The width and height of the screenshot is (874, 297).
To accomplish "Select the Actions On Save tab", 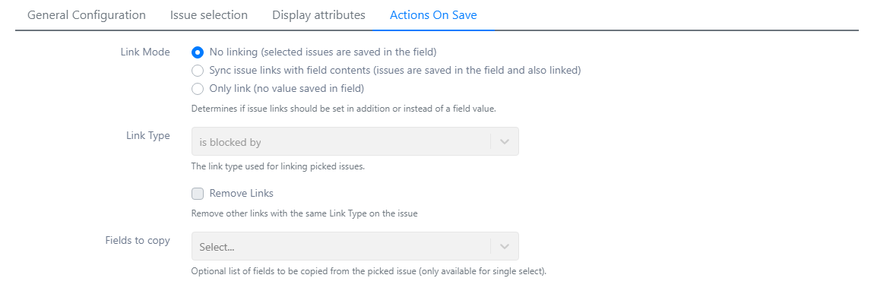I will [x=433, y=15].
